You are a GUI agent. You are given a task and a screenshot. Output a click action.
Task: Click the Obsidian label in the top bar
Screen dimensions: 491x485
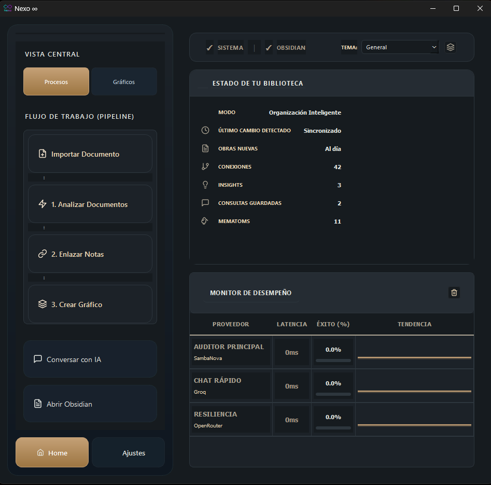pyautogui.click(x=291, y=48)
